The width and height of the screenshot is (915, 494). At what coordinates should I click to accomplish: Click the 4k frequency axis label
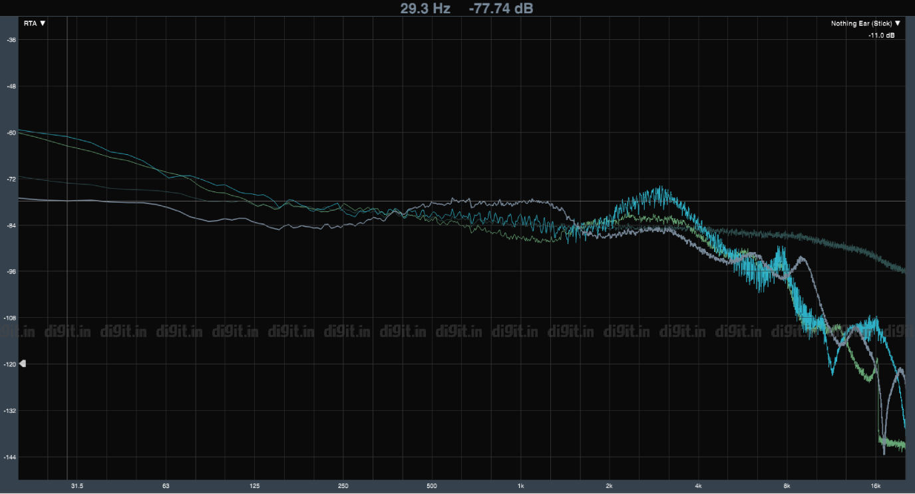[x=698, y=487]
